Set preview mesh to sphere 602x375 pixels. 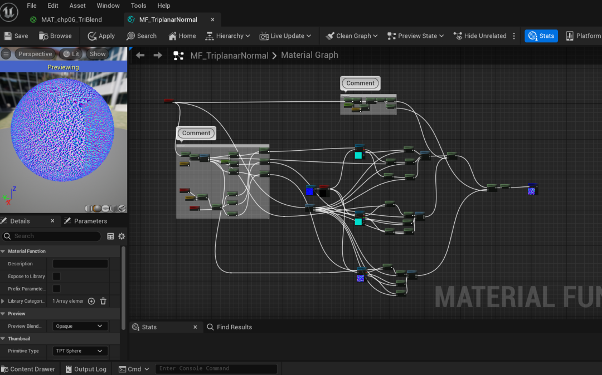pyautogui.click(x=97, y=209)
